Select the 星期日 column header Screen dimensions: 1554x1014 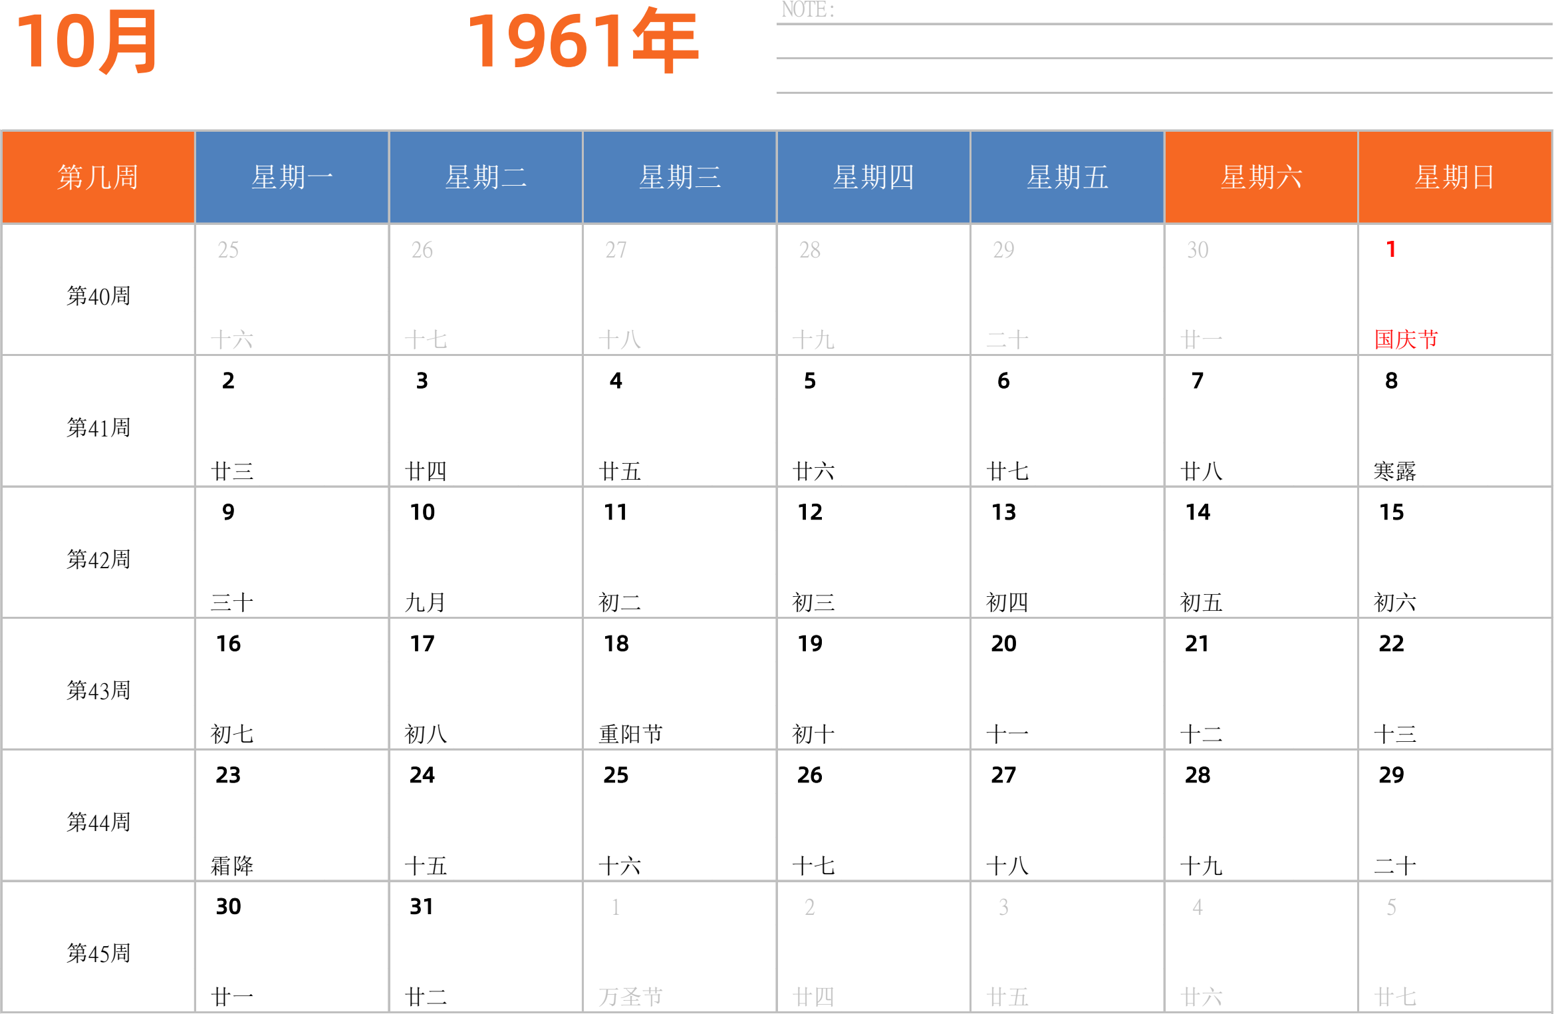[1455, 177]
